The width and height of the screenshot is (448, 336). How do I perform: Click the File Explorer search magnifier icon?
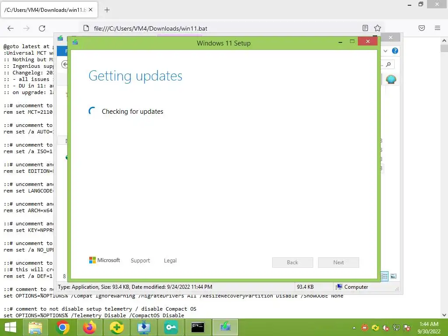tap(388, 65)
